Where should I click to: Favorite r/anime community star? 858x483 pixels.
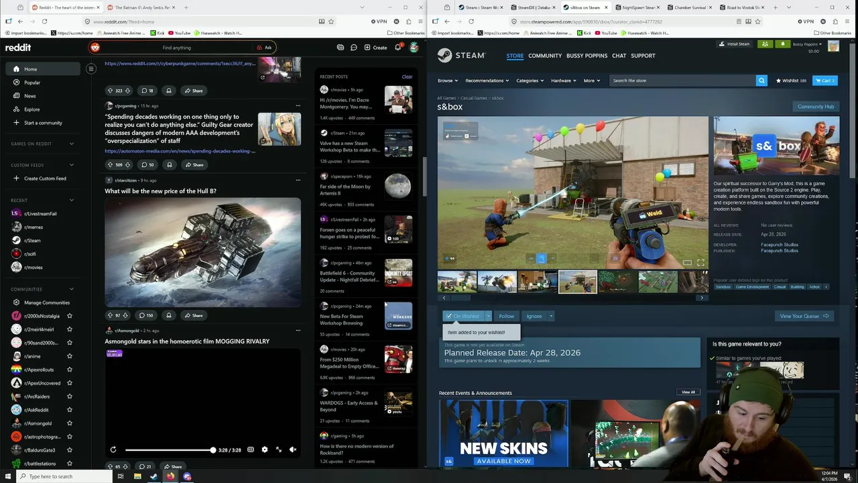coord(70,356)
